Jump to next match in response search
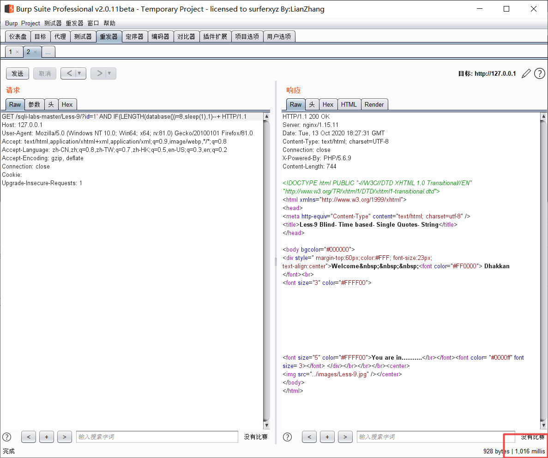Screen dimensions: 548x458 click(x=345, y=437)
